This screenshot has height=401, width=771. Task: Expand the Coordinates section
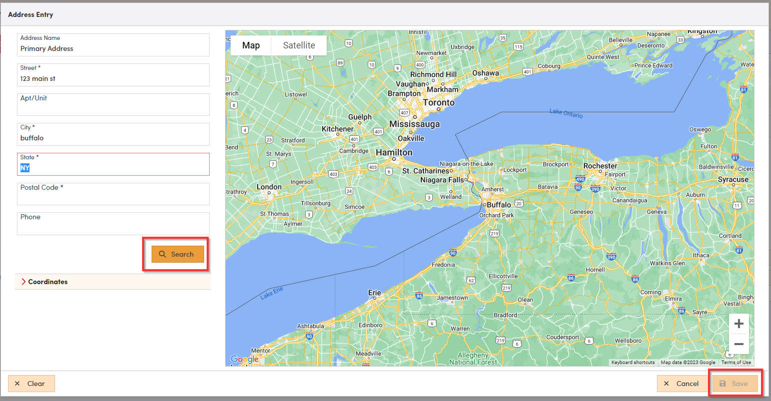tap(48, 282)
